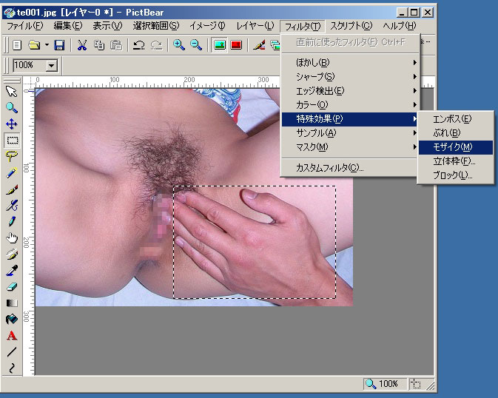Expand the arrow next to Open folder
This screenshot has height=398, width=498.
click(47, 45)
